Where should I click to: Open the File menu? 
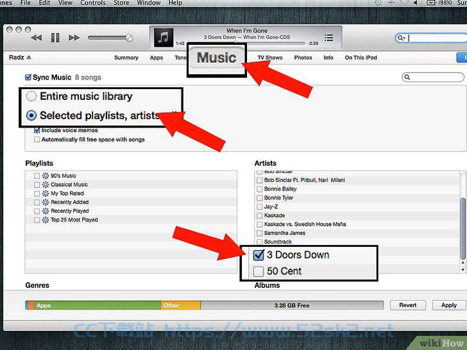(x=26, y=3)
